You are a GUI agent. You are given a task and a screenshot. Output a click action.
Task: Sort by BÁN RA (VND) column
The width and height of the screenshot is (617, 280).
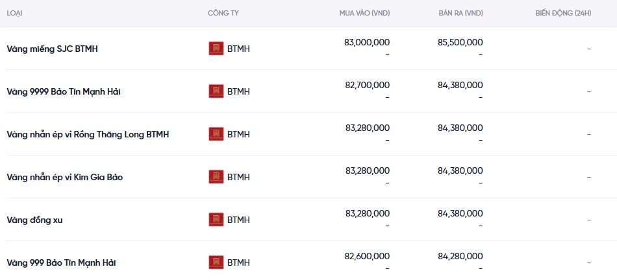click(x=460, y=13)
